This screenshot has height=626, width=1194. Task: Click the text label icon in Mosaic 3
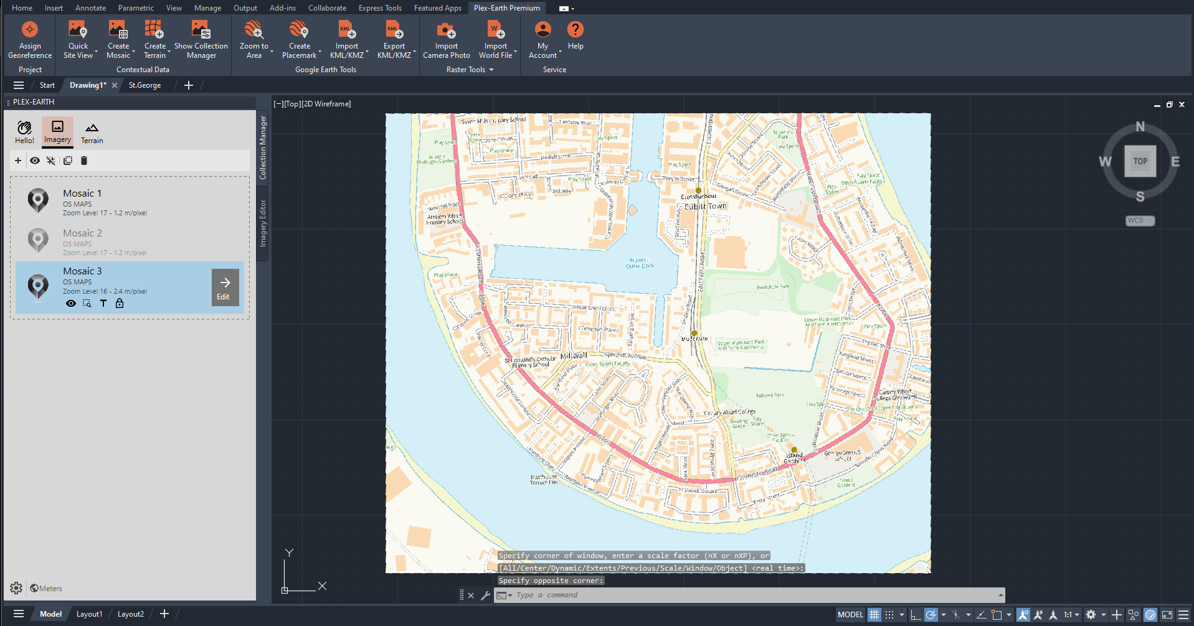coord(103,304)
